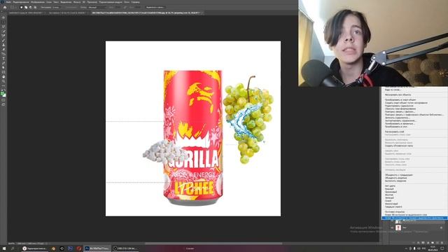The height and width of the screenshot is (252, 448).
Task: Open the Подключаемые модули menu
Action: [111, 2]
